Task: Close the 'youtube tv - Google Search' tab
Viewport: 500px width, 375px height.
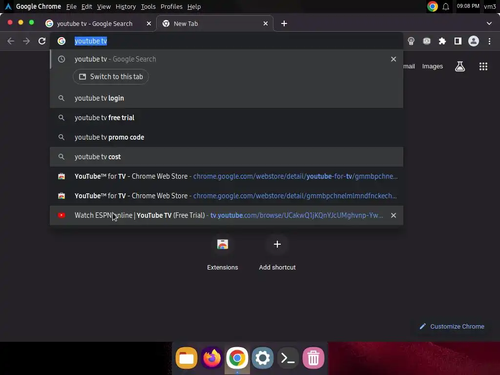Action: click(148, 23)
